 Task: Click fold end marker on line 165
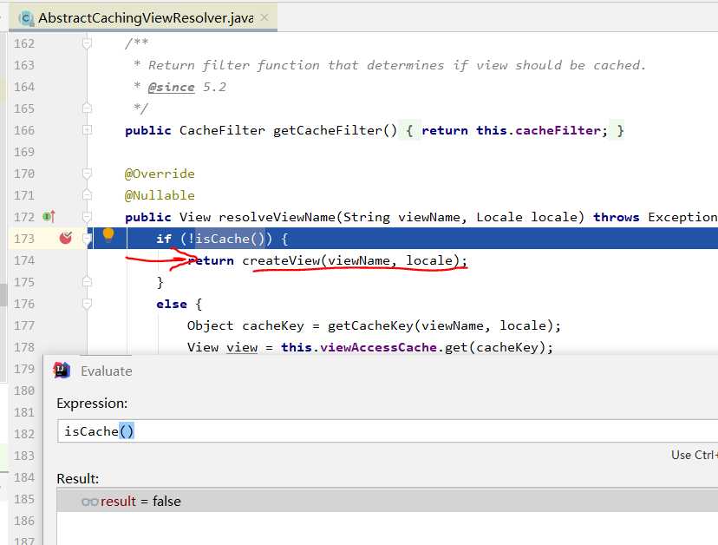pos(87,108)
